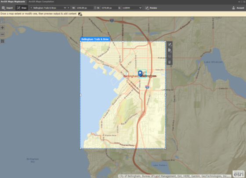246x178 pixels.
Task: Click the Preview button
Action: (x=151, y=8)
